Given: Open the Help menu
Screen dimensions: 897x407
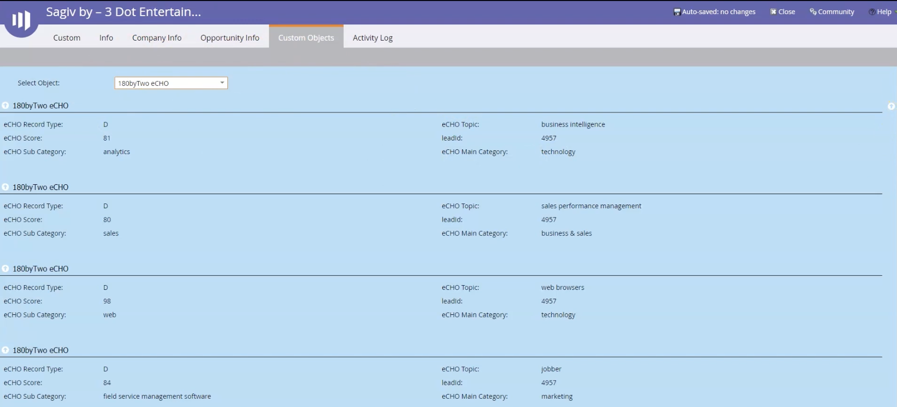Looking at the screenshot, I should coord(880,12).
